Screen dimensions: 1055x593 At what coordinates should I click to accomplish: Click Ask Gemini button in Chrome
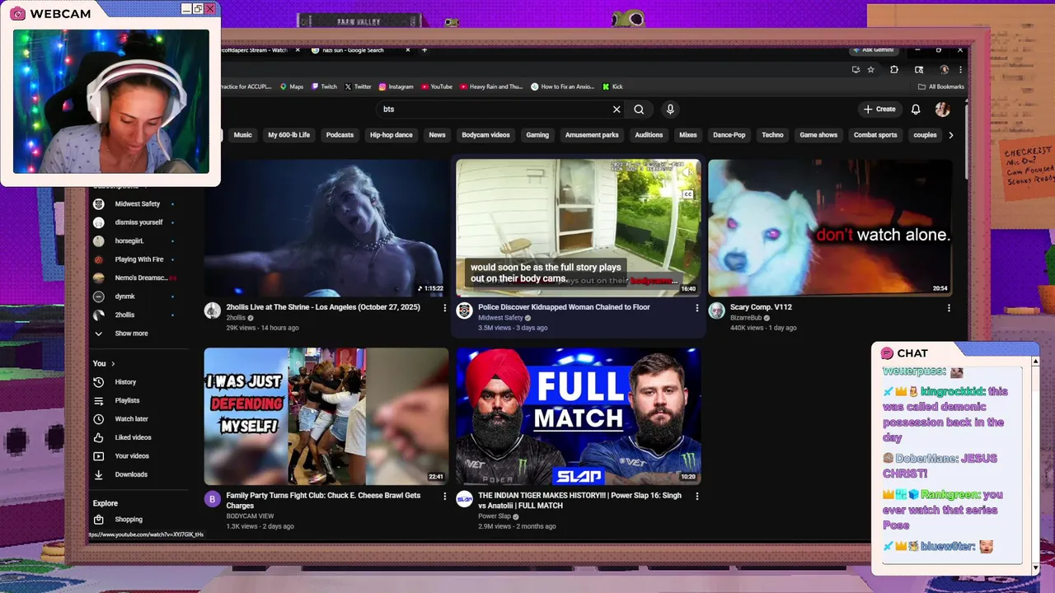(x=874, y=50)
